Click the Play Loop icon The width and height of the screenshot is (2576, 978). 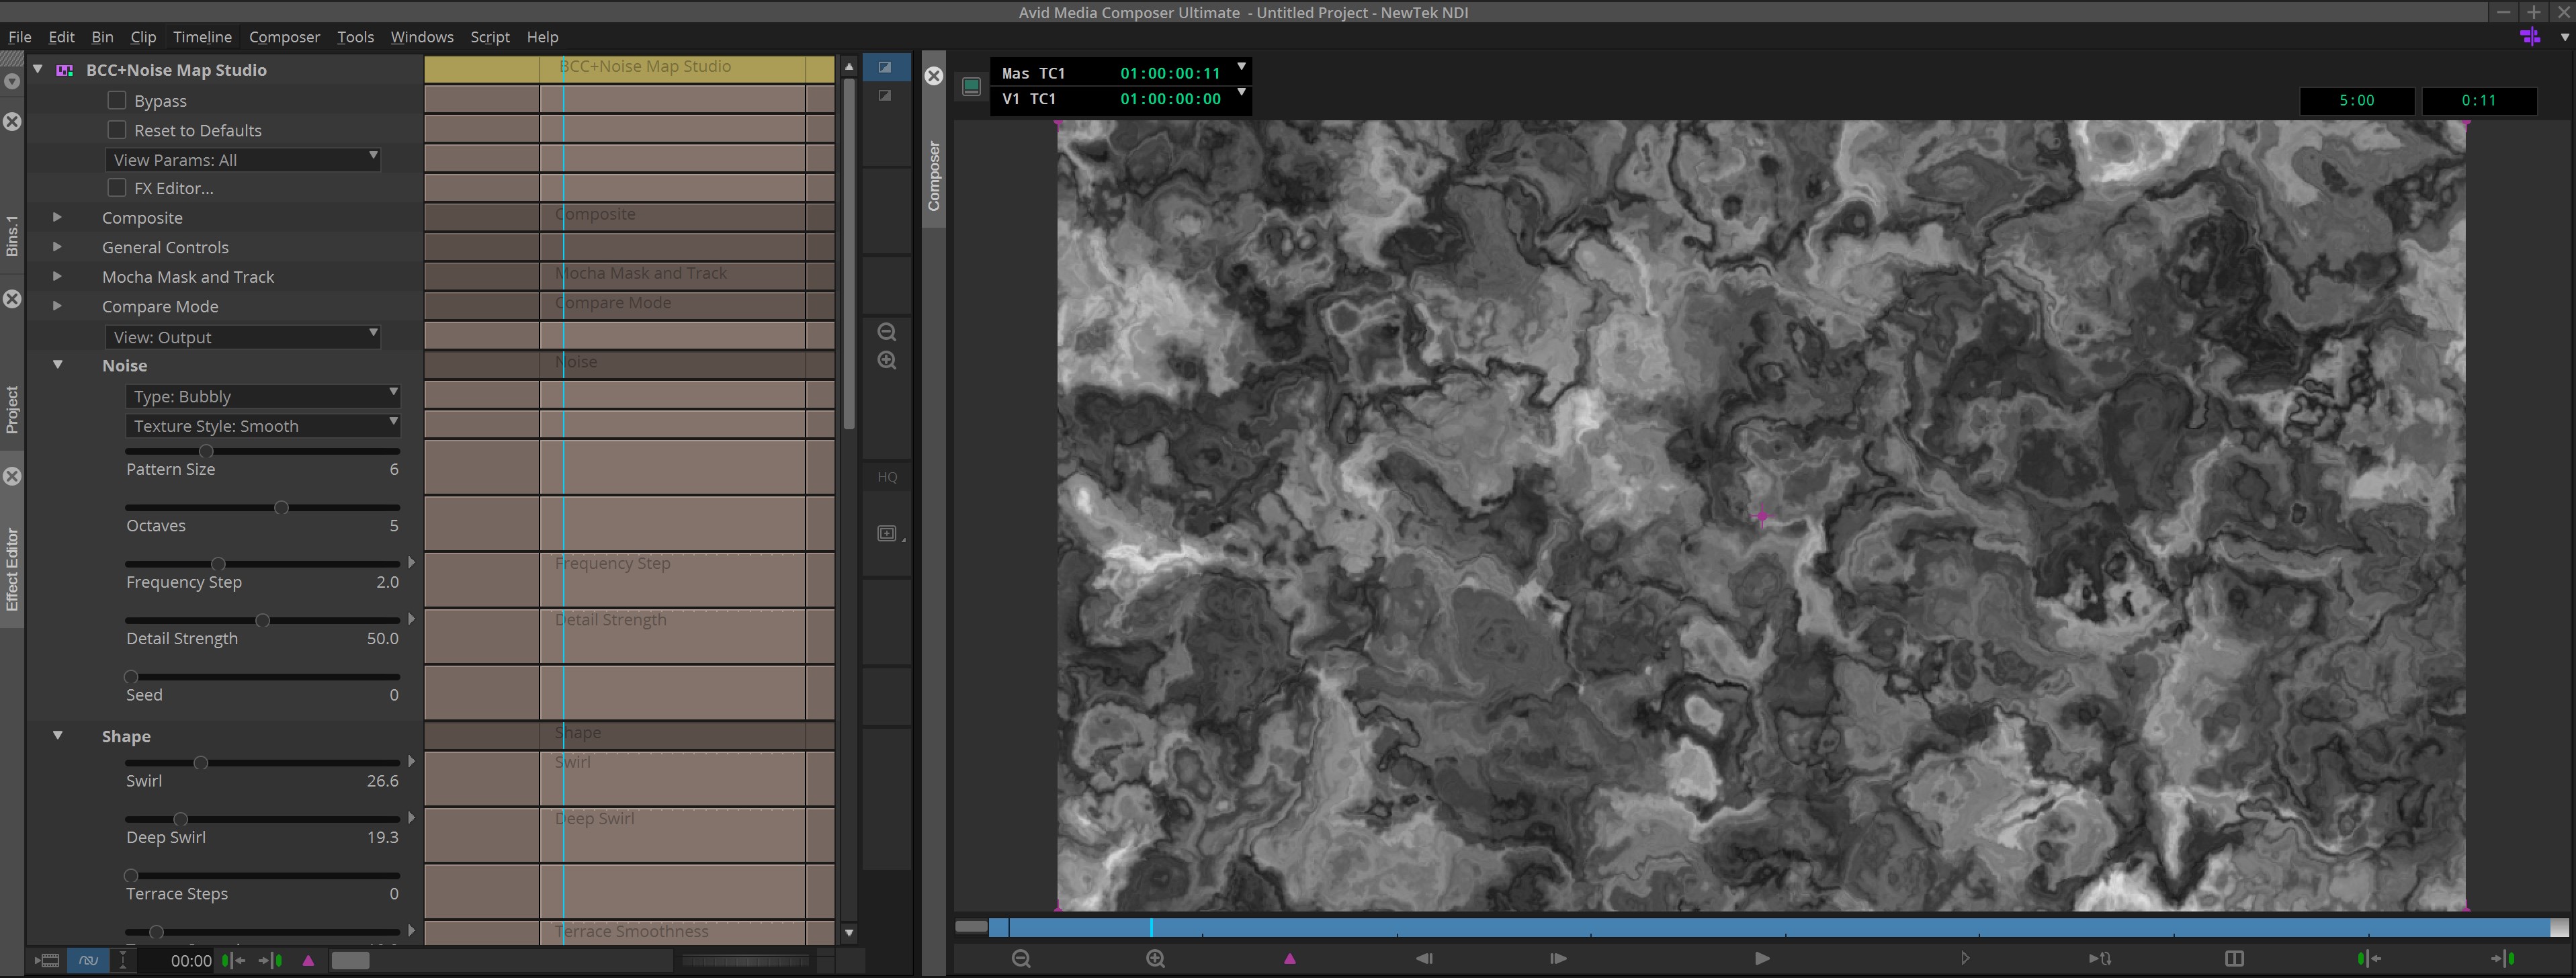pos(2100,958)
